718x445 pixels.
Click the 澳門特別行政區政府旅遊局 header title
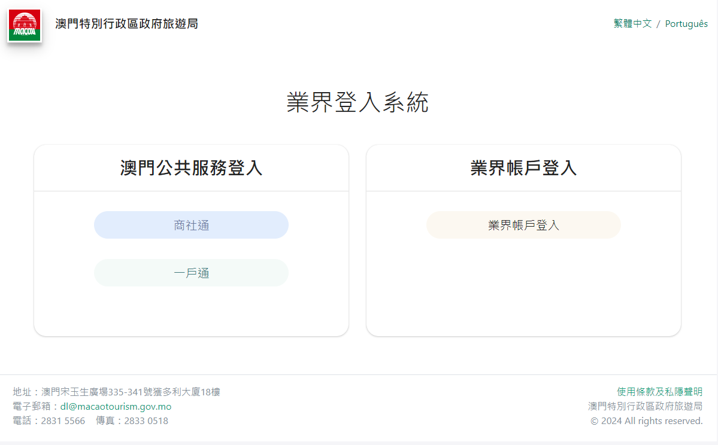[126, 24]
